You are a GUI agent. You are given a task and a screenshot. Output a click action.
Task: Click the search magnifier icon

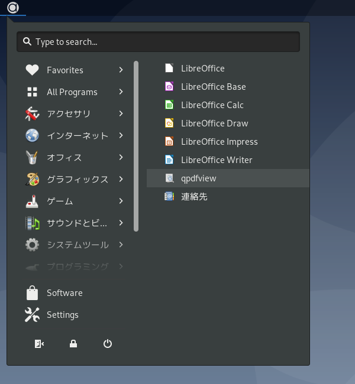(27, 41)
